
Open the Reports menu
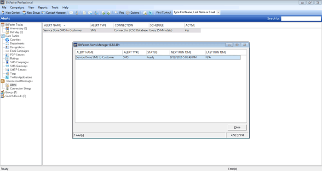coord(43,7)
